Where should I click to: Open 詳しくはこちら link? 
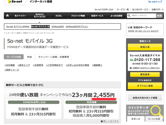[x=111, y=121]
